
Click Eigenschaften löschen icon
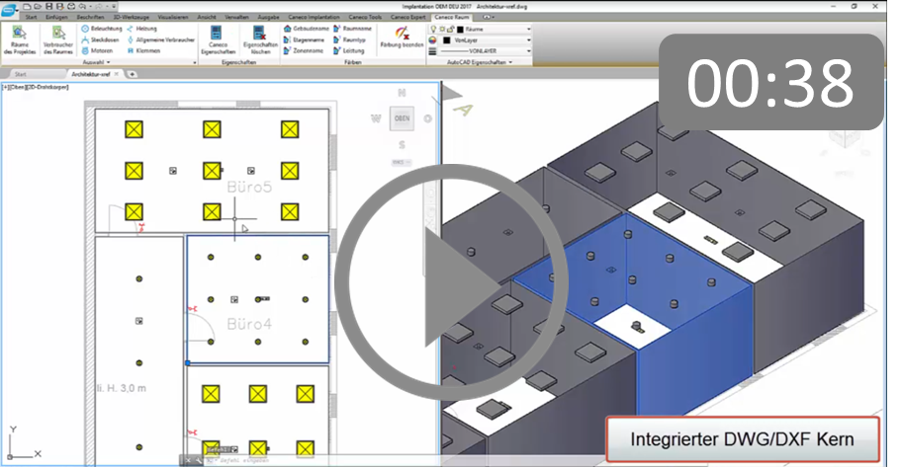pyautogui.click(x=260, y=35)
